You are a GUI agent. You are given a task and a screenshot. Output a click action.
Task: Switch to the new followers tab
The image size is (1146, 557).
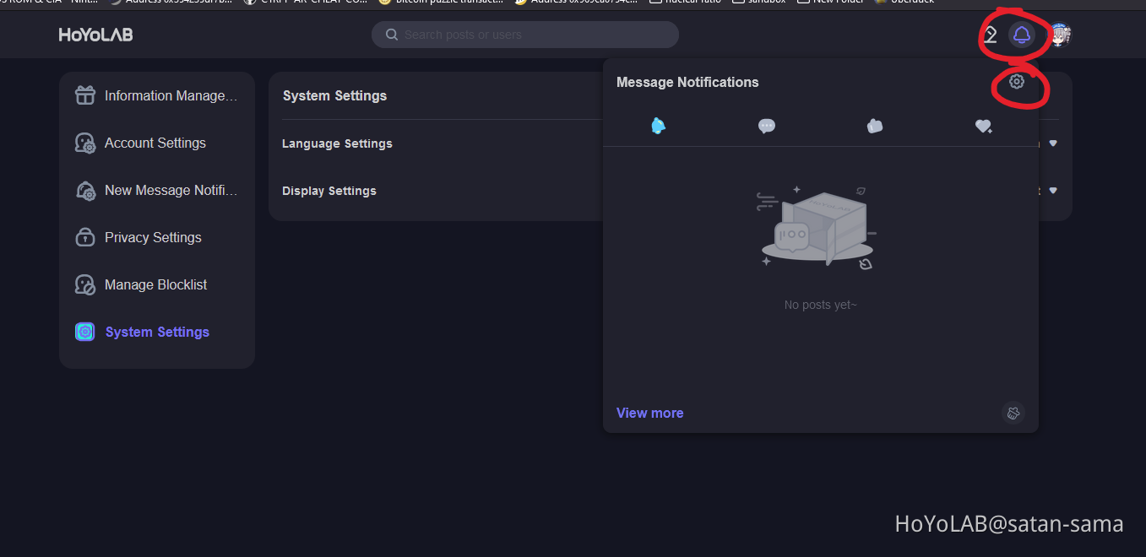[x=983, y=126]
